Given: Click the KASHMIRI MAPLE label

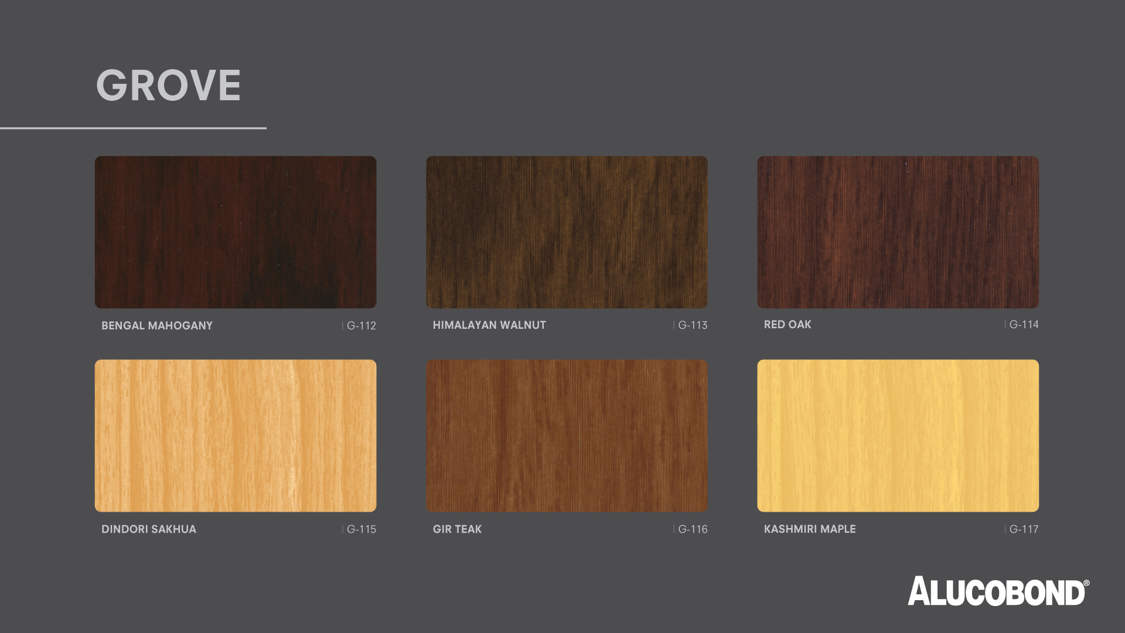Looking at the screenshot, I should pyautogui.click(x=810, y=529).
